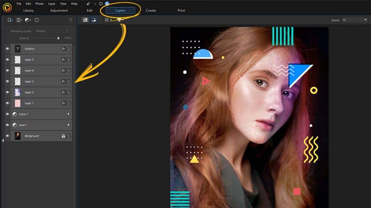This screenshot has width=371, height=208.
Task: Expand the Level 1 adjustment arrow
Action: coord(68,125)
